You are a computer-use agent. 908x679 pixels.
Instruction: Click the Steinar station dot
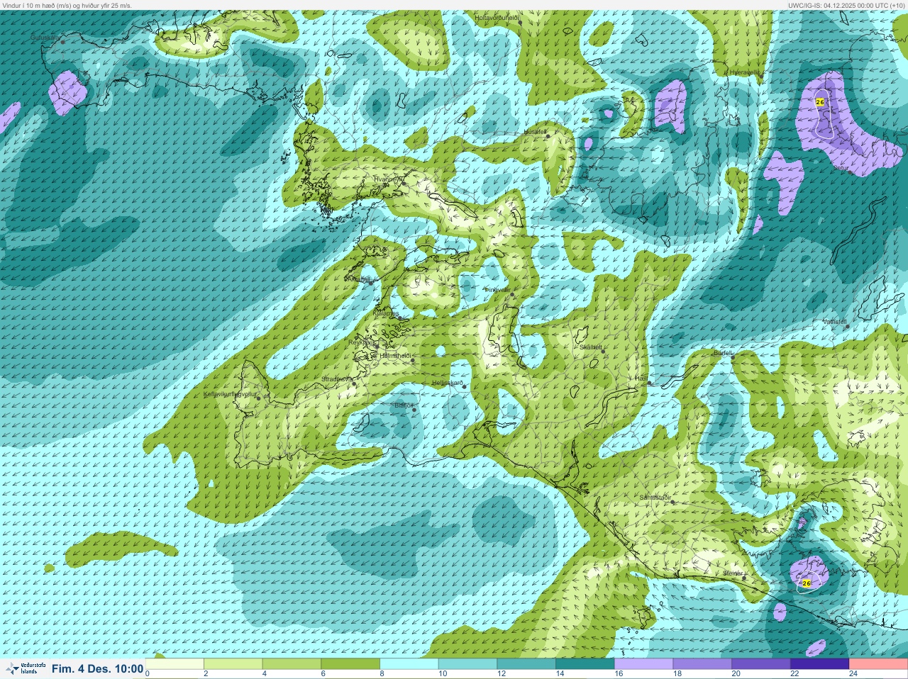pos(744,578)
